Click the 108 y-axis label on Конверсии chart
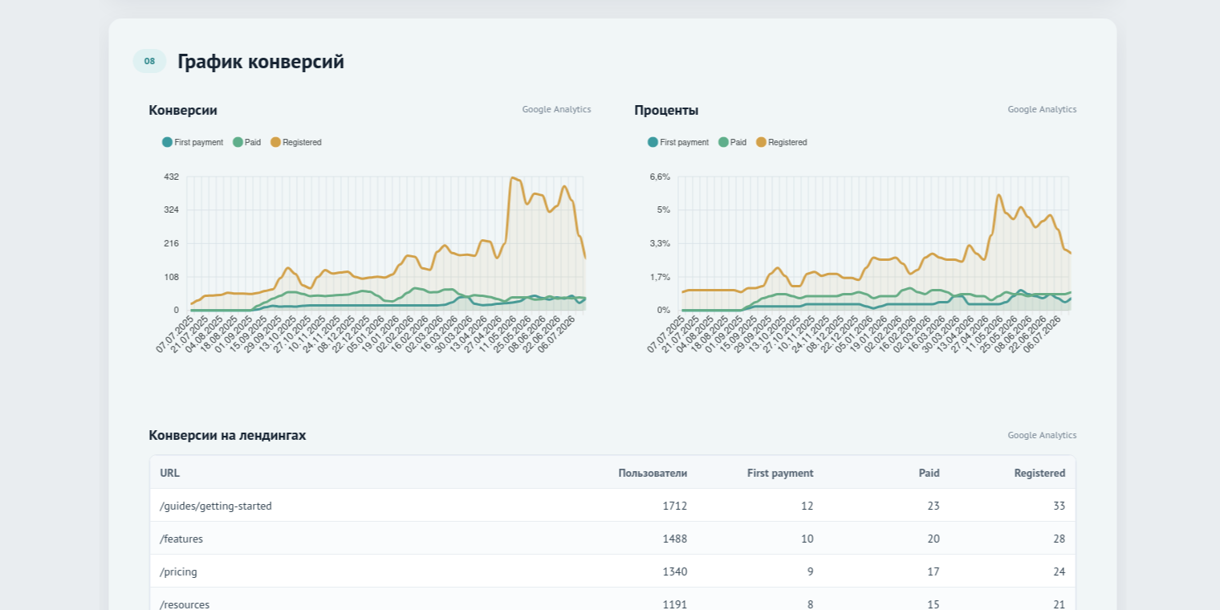Viewport: 1220px width, 610px height. coord(171,277)
